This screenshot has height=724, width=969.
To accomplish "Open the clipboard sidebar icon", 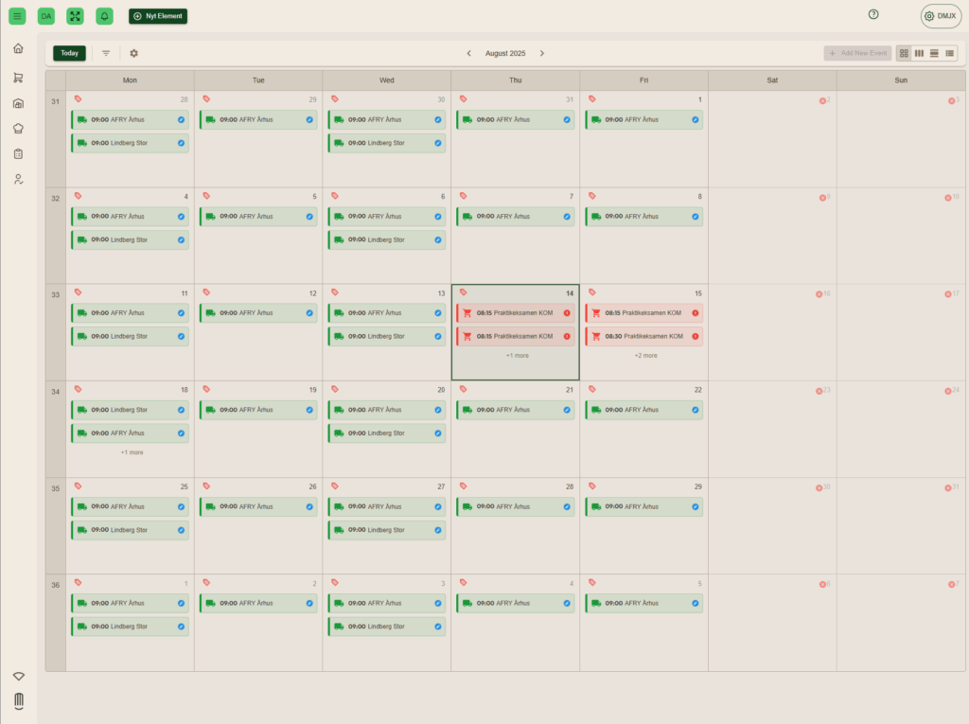I will tap(18, 153).
